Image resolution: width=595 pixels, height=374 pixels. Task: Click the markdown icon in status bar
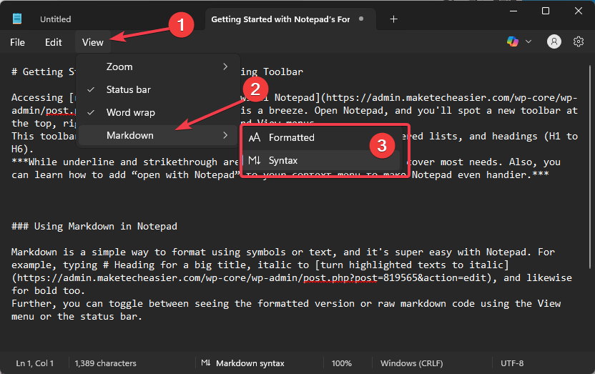[x=206, y=363]
